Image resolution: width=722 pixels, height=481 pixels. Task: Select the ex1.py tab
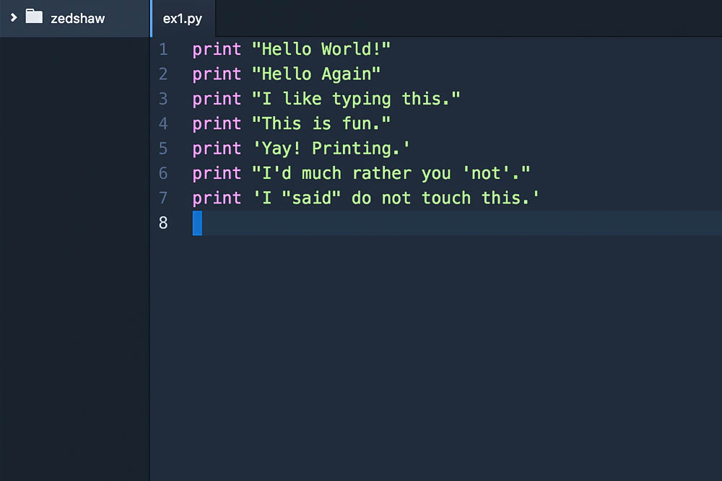[x=183, y=19]
